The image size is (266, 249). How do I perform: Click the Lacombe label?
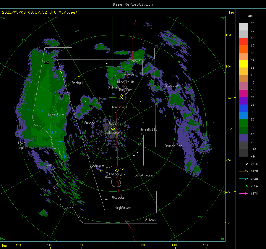click(128, 74)
